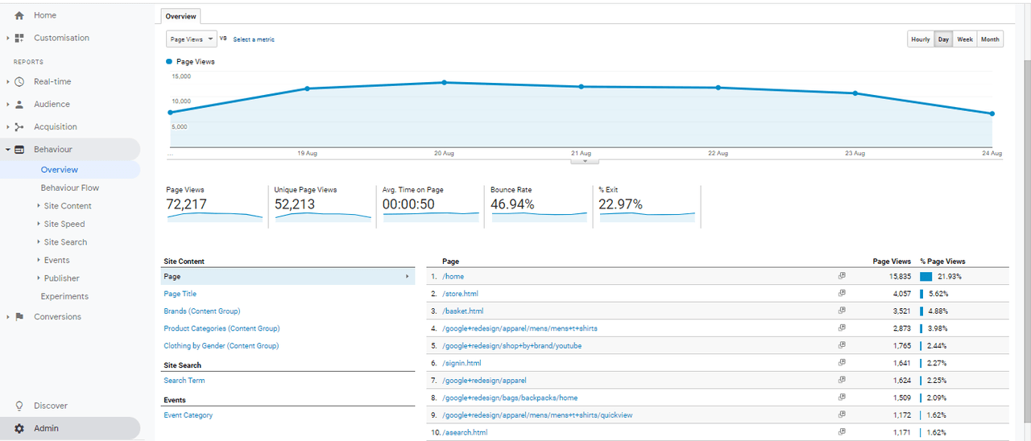Switch chart granularity to Month

pyautogui.click(x=990, y=39)
